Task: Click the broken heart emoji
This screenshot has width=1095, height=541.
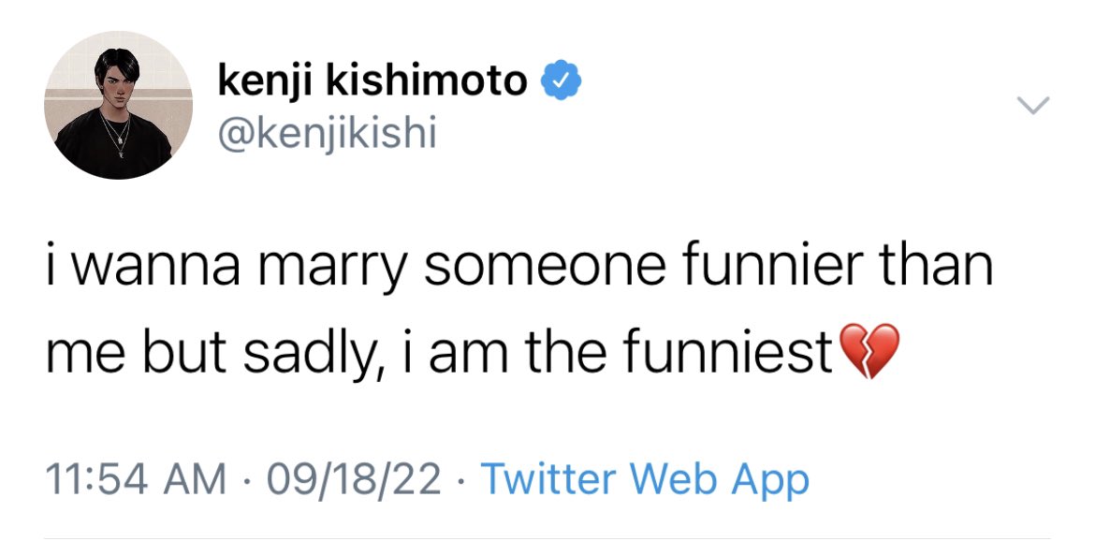Action: 869,351
